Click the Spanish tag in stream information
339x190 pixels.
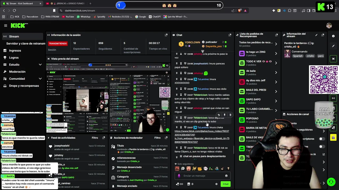click(298, 56)
